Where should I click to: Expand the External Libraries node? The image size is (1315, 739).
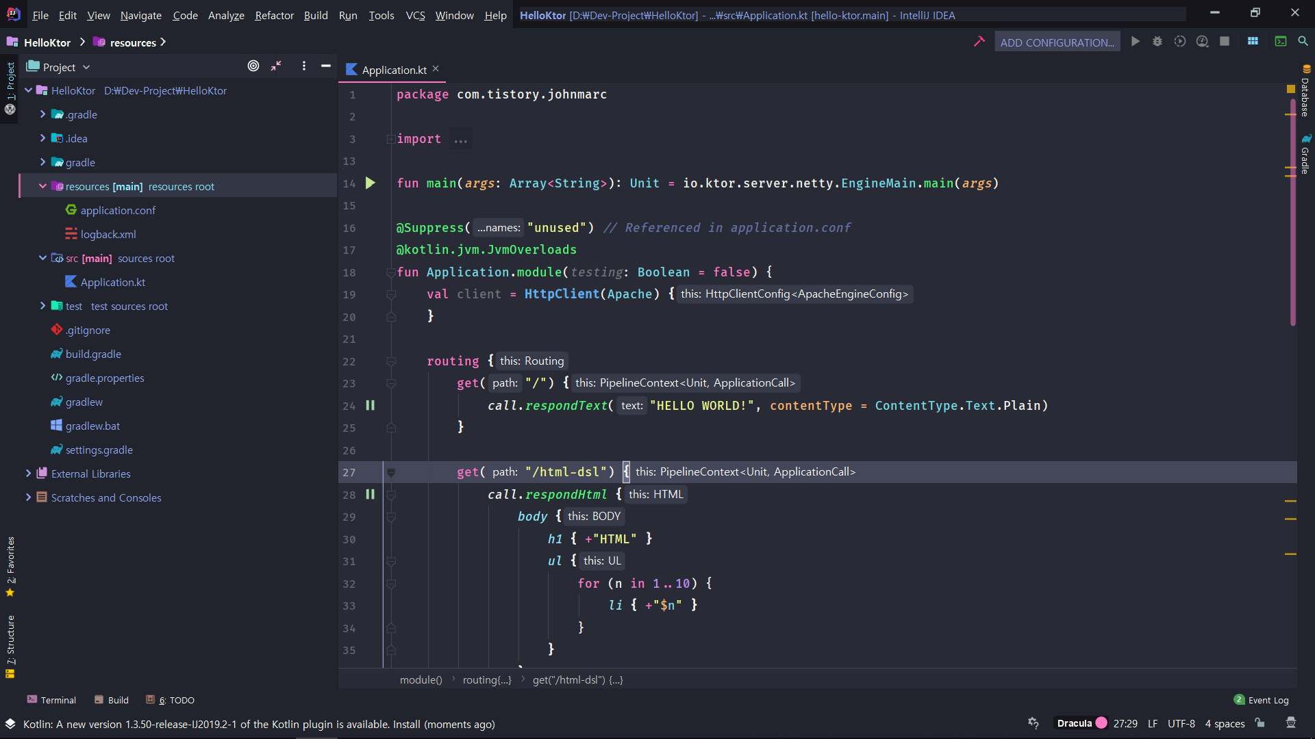coord(28,474)
